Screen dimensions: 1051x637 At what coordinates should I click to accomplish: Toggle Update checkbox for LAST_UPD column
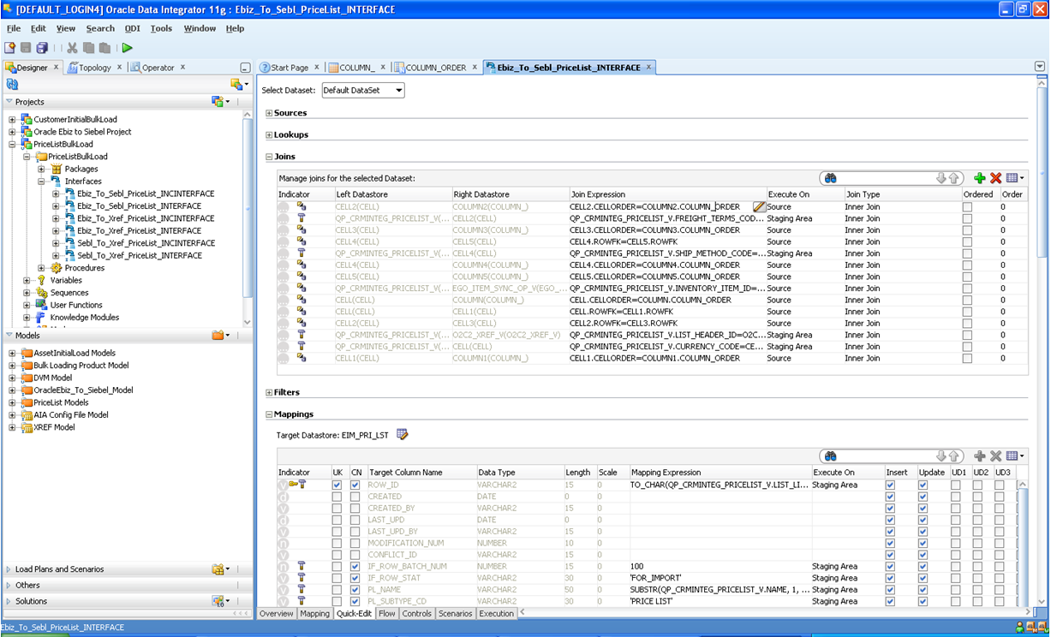[x=923, y=520]
